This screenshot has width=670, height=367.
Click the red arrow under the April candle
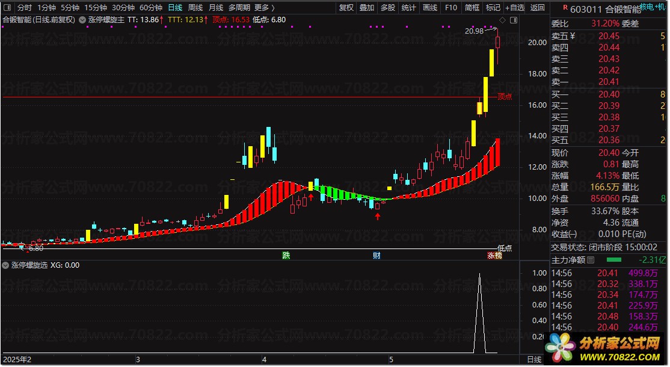tap(311, 197)
